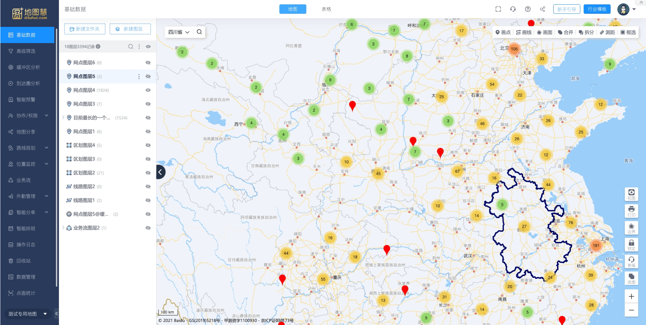This screenshot has height=325, width=646.
Task: Expand the 外勤管理 sidebar menu
Action: [47, 196]
